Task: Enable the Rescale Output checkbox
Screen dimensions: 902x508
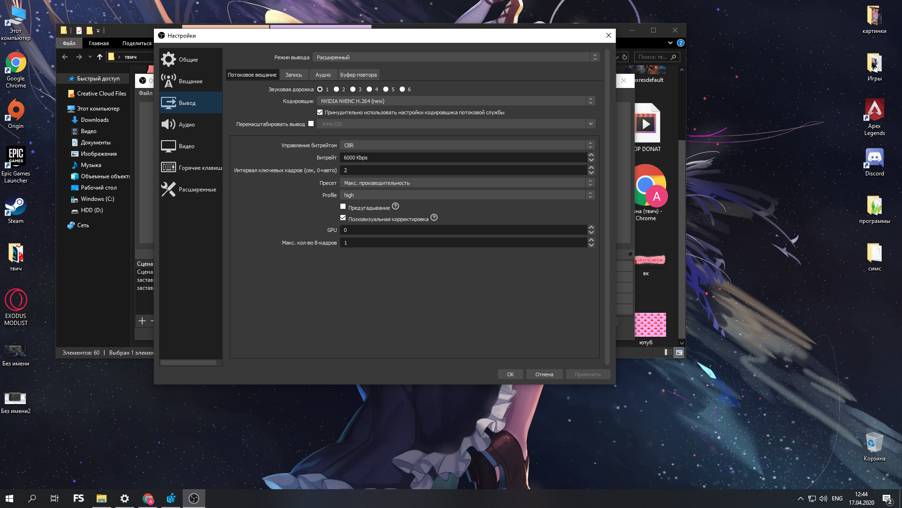Action: [311, 124]
